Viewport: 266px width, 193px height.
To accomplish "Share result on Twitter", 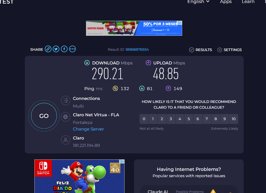I will pyautogui.click(x=56, y=49).
